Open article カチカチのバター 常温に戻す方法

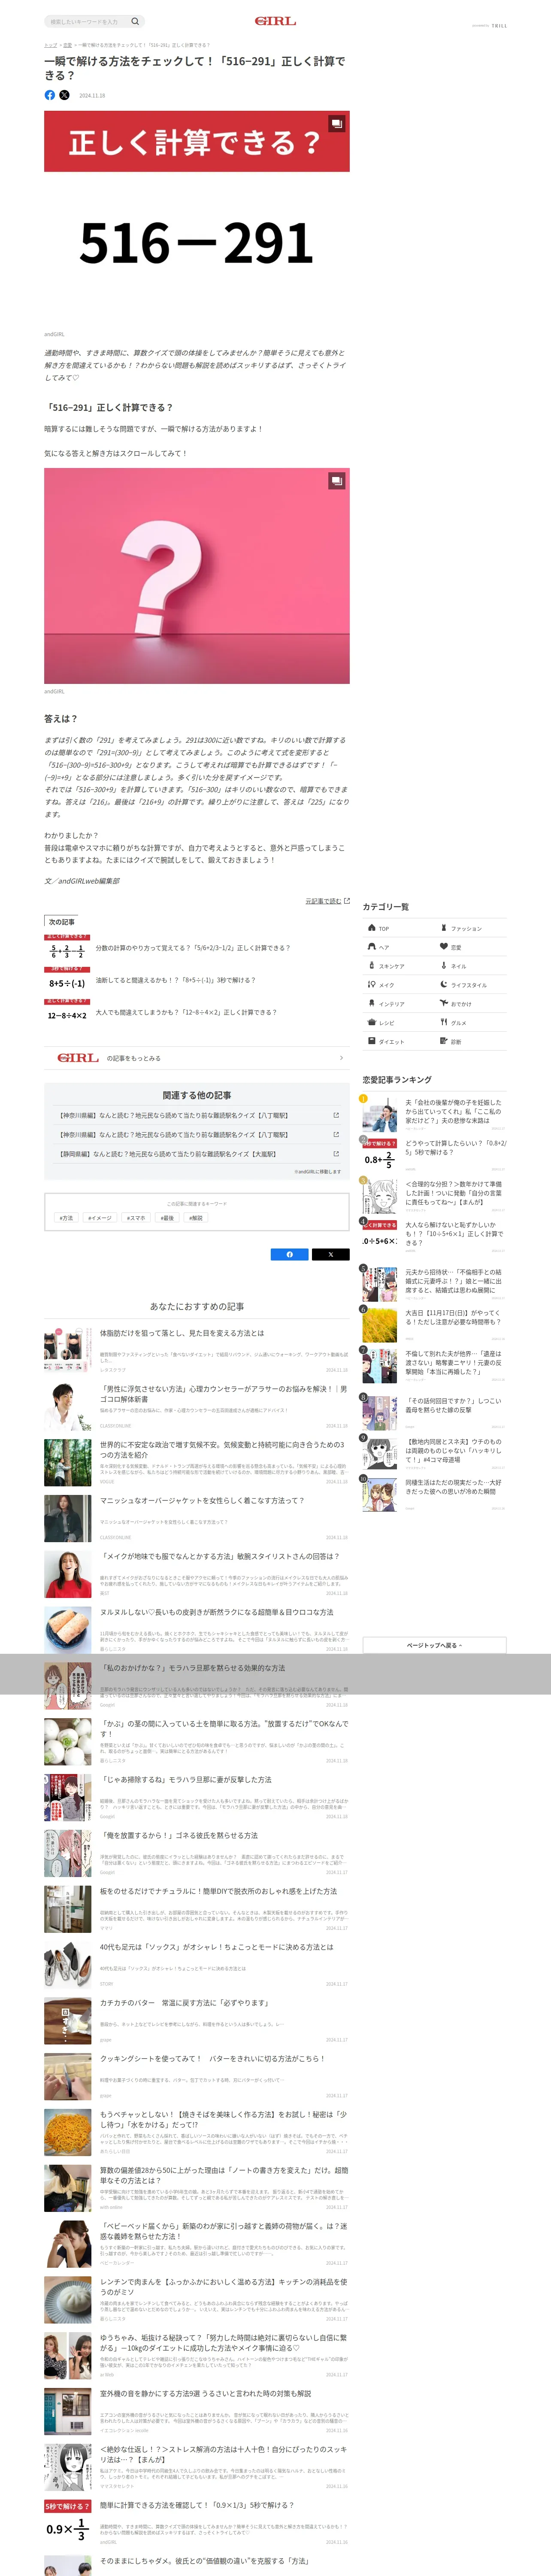197,2020
